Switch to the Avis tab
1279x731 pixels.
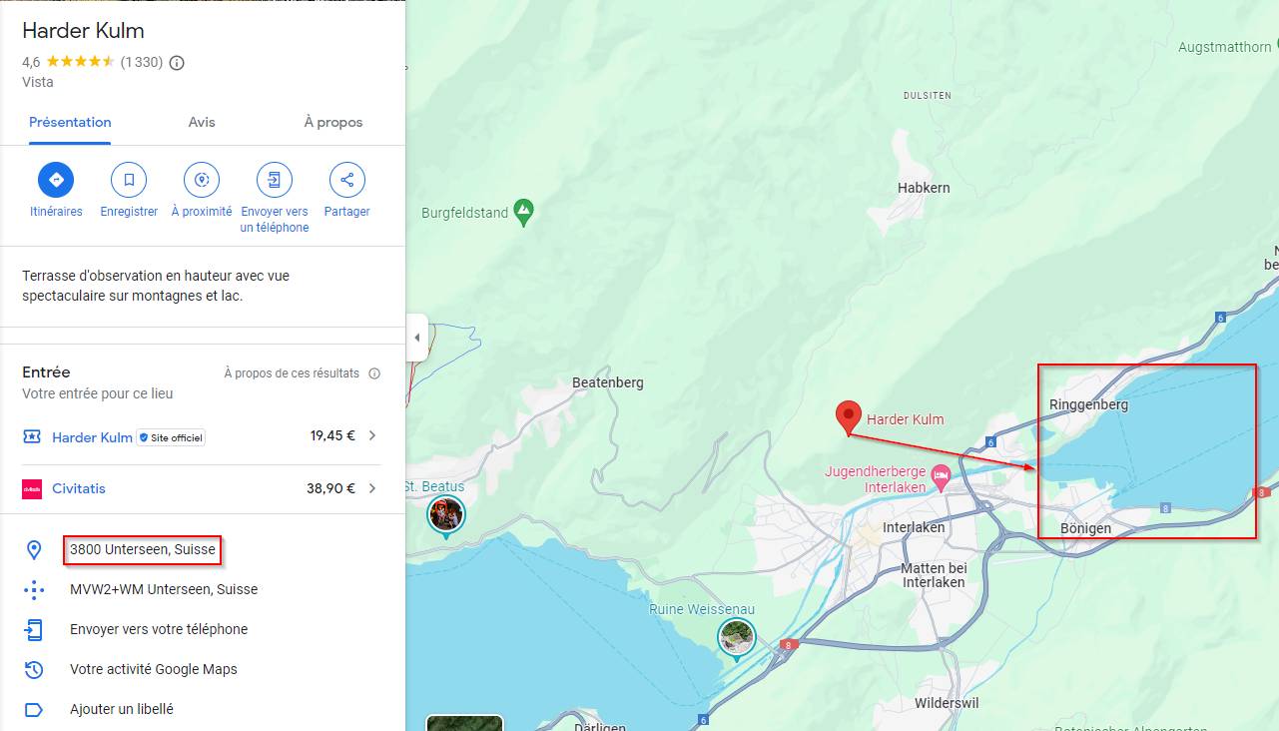[202, 122]
